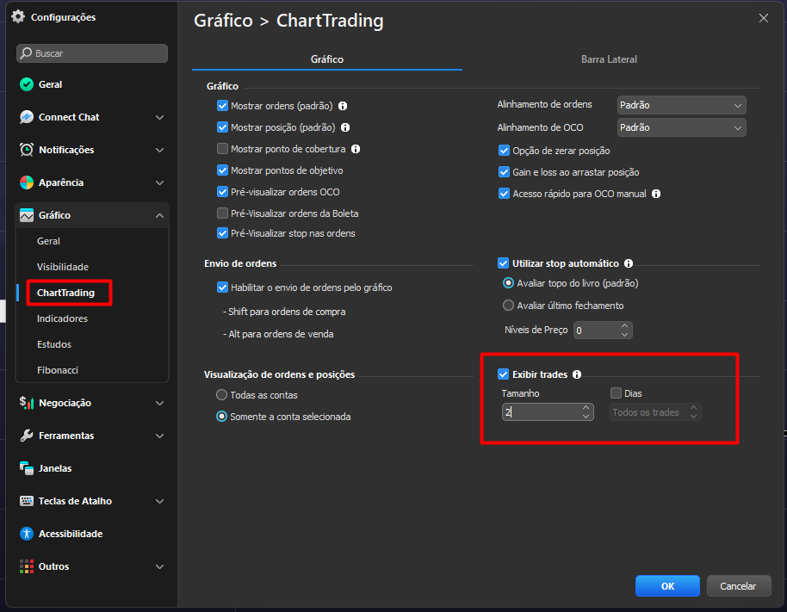Toggle Mostrar ordens (padrão) checkbox
This screenshot has width=787, height=612.
(x=222, y=106)
